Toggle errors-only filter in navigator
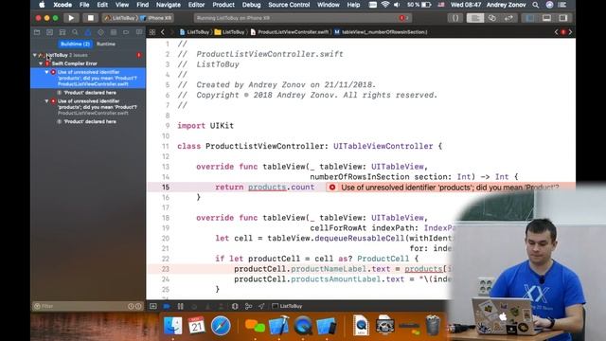The height and width of the screenshot is (341, 606). pyautogui.click(x=138, y=306)
